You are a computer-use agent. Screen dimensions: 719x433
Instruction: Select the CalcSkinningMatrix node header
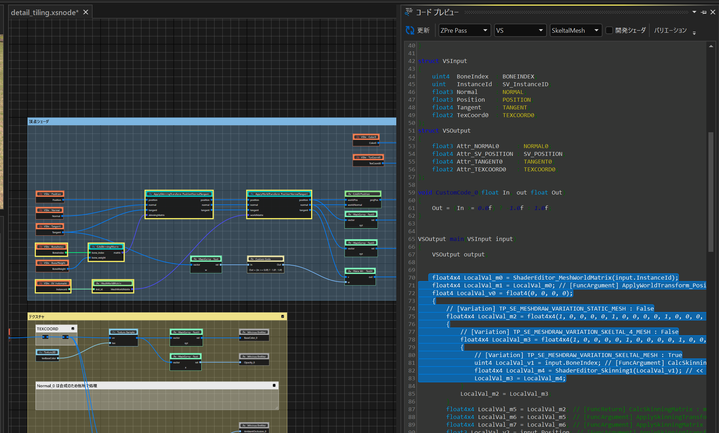tap(106, 247)
